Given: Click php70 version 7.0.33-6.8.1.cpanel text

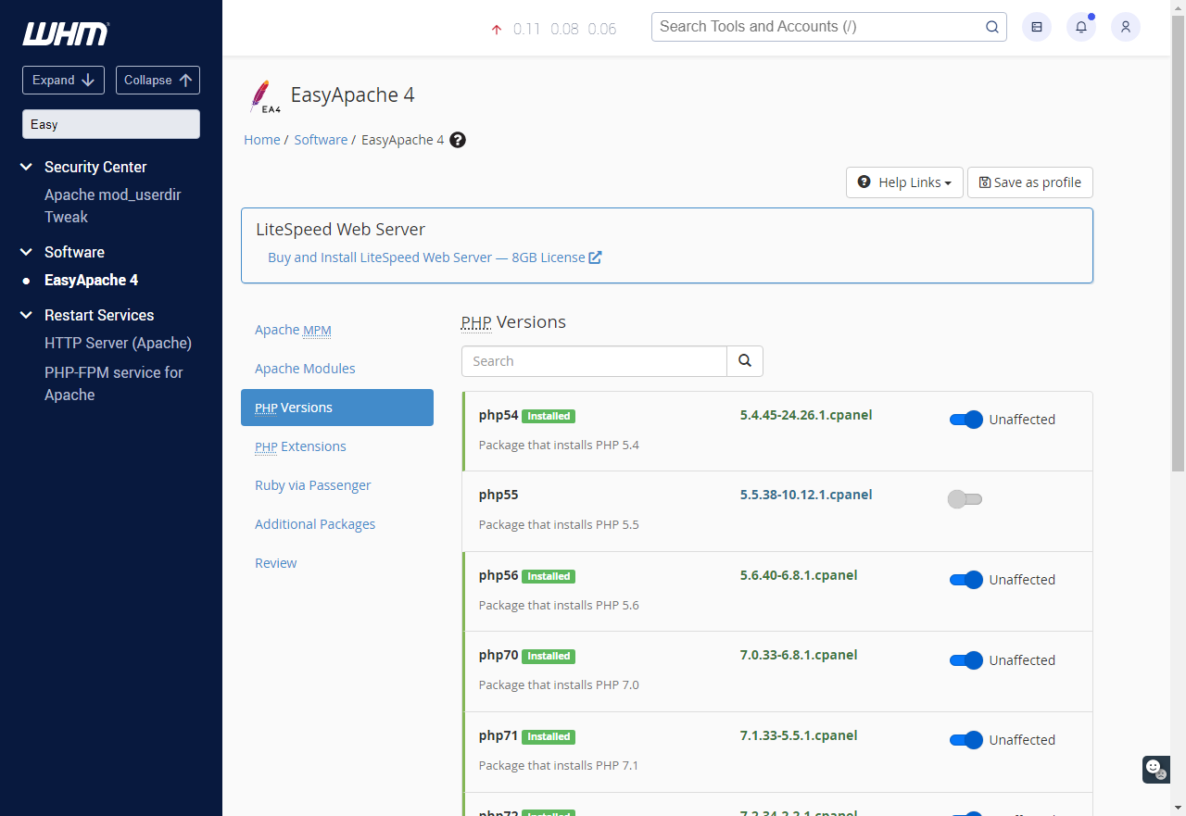Looking at the screenshot, I should (x=799, y=655).
